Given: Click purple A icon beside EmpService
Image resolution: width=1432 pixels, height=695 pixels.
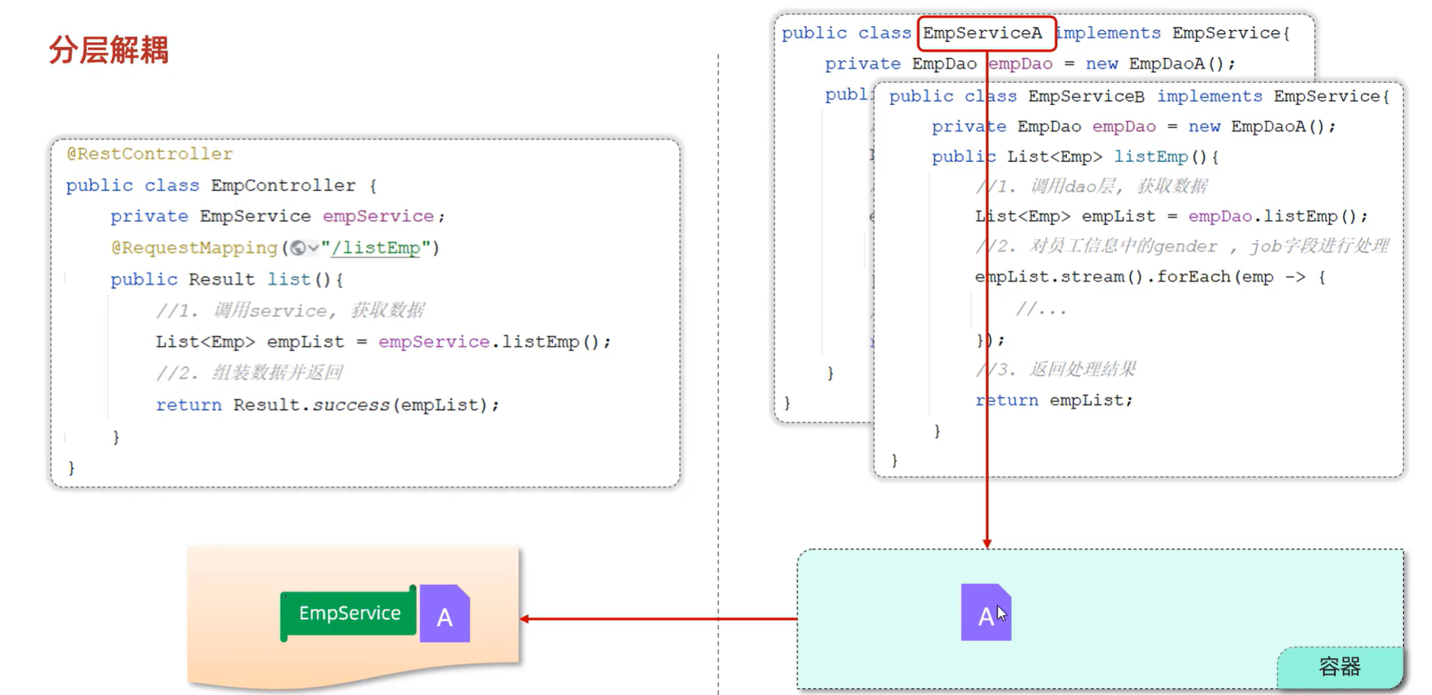Looking at the screenshot, I should pyautogui.click(x=445, y=614).
